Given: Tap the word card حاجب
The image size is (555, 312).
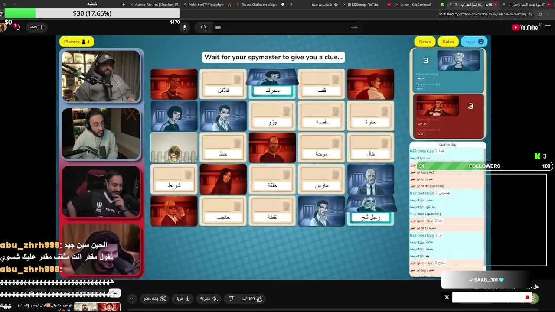Looking at the screenshot, I should [x=223, y=211].
